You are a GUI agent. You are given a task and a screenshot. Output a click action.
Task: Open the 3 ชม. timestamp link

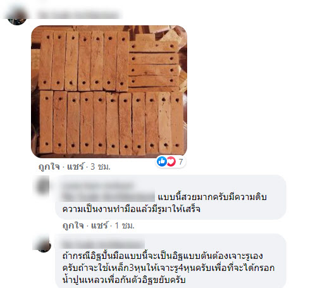pos(101,167)
